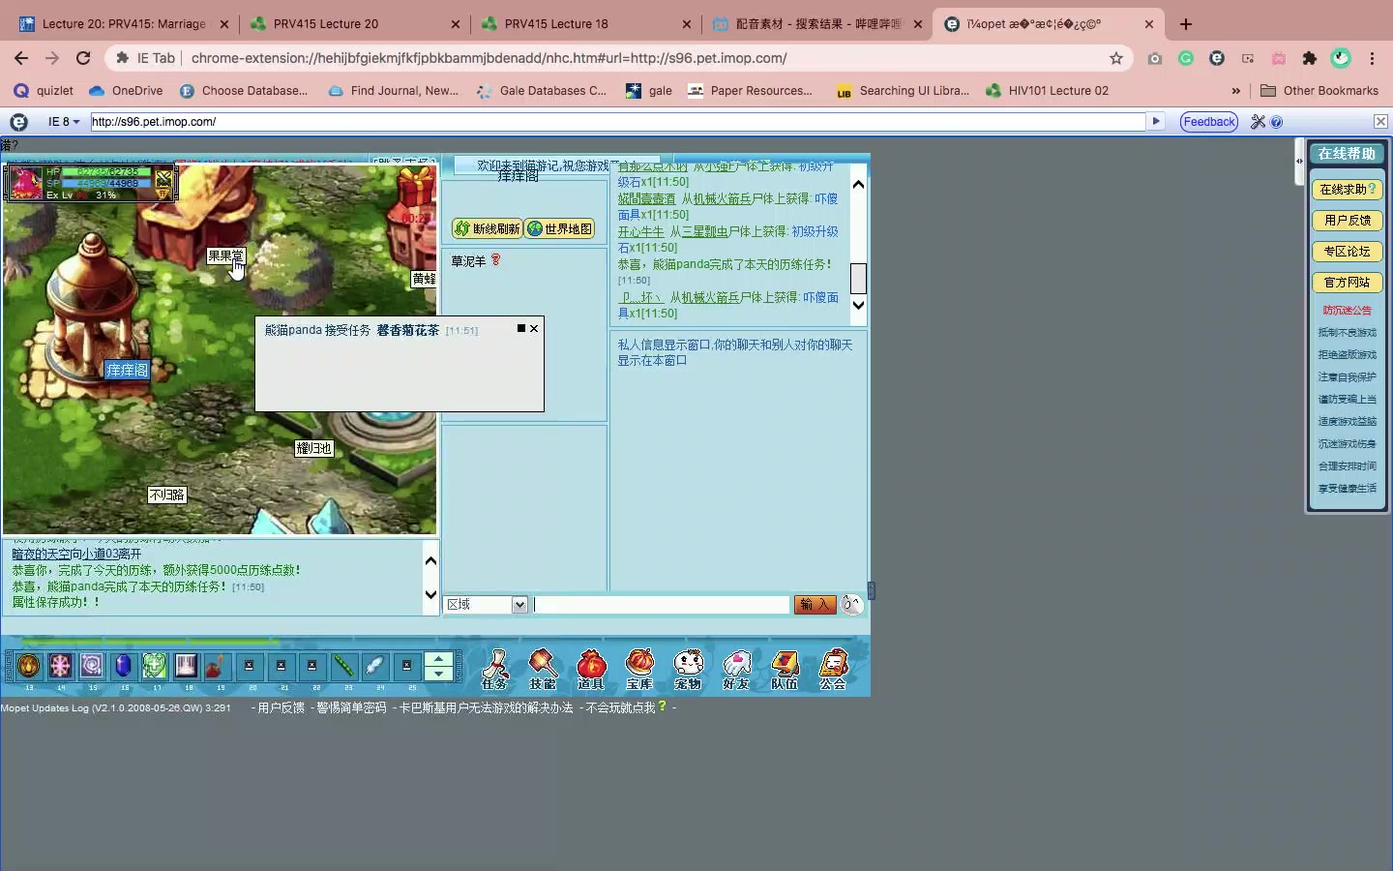Open IE Tab help question icon
The height and width of the screenshot is (871, 1393).
1276,122
